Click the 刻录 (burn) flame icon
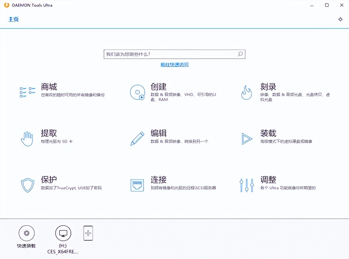 click(x=246, y=92)
